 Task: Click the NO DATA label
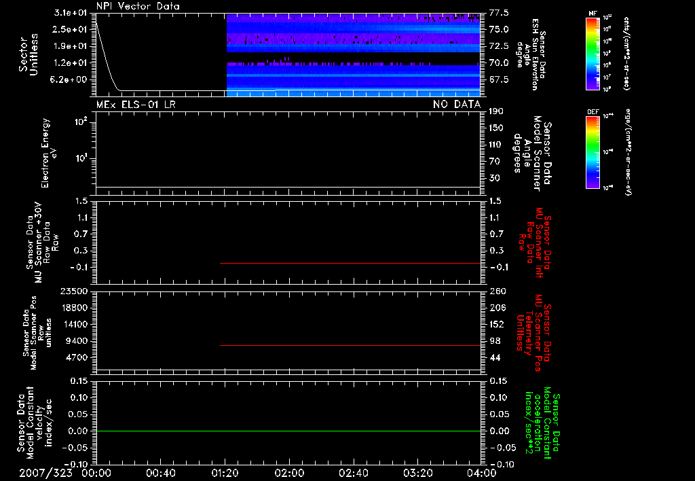tap(457, 105)
